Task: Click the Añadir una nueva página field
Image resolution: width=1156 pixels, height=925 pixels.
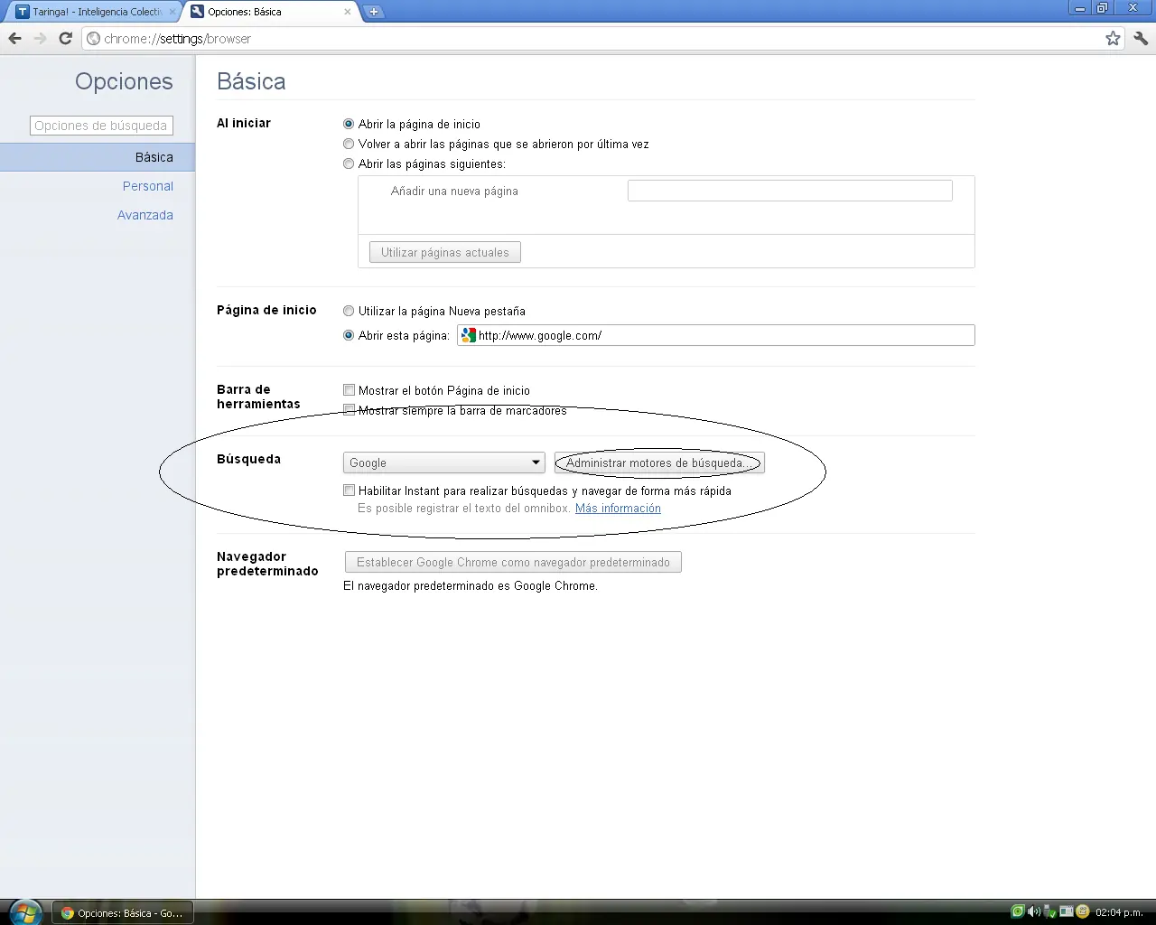Action: pyautogui.click(x=790, y=191)
